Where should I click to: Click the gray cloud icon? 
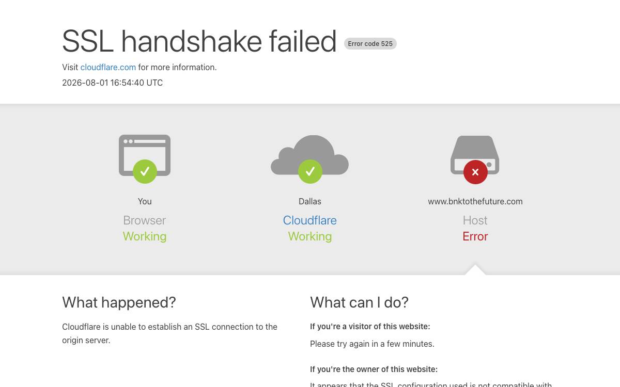click(310, 155)
